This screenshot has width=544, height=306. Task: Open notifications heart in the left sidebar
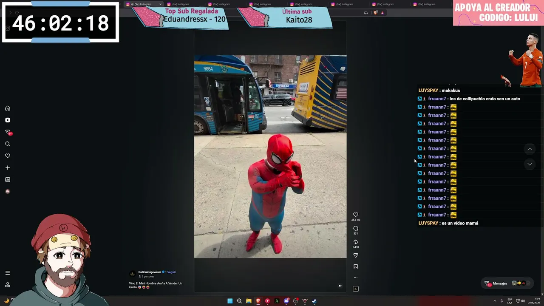(8, 156)
